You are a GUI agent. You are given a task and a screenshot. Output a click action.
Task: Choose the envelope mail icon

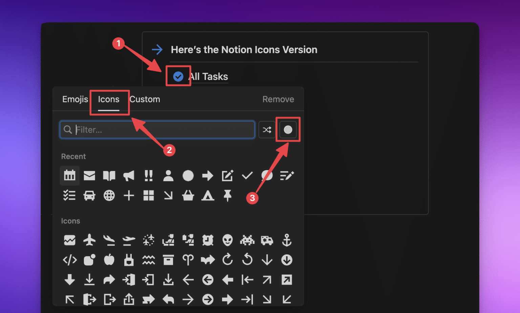tap(89, 175)
